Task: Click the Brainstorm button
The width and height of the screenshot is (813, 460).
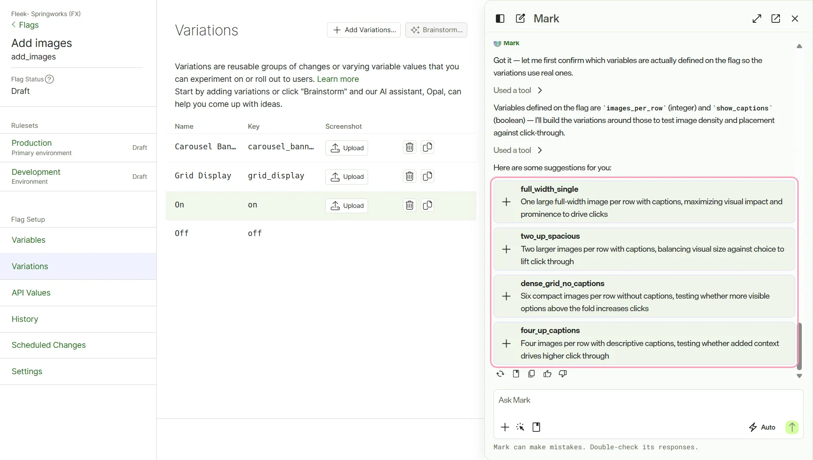Action: [436, 30]
